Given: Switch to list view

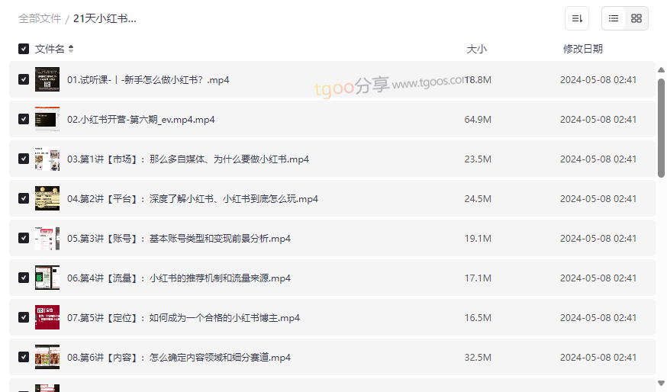Looking at the screenshot, I should (614, 18).
